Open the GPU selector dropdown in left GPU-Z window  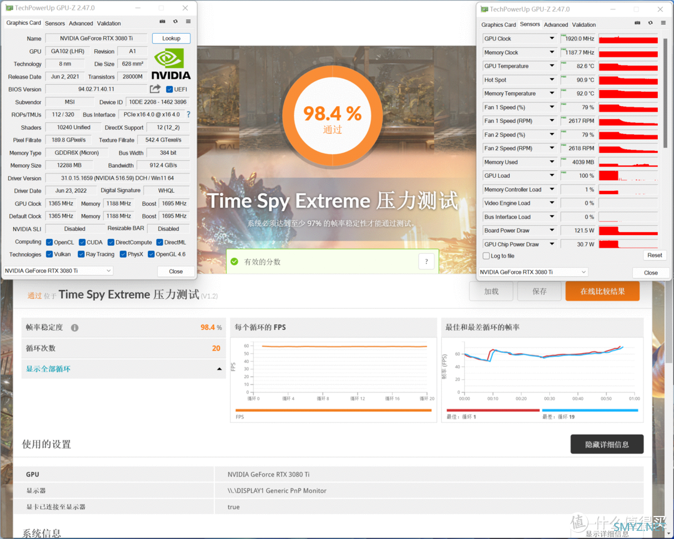[x=58, y=271]
